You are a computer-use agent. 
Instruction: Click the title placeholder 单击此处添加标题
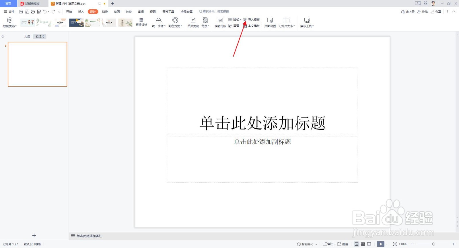(262, 123)
